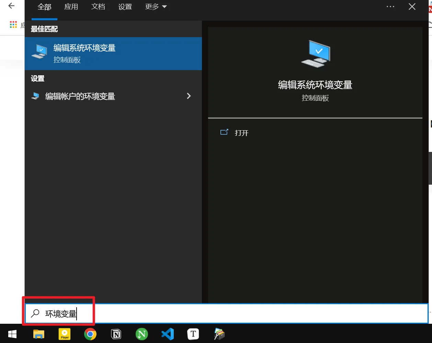Open the three-dots options menu
Screen dimensions: 432x343
pos(390,7)
